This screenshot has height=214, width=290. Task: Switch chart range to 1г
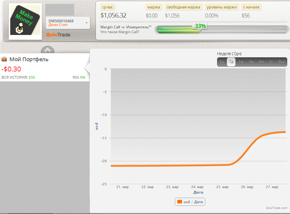tap(271, 62)
